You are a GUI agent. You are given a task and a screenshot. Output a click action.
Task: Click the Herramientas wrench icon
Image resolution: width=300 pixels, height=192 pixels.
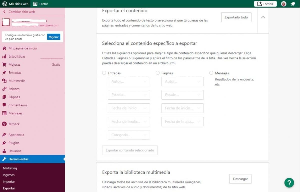(4, 159)
